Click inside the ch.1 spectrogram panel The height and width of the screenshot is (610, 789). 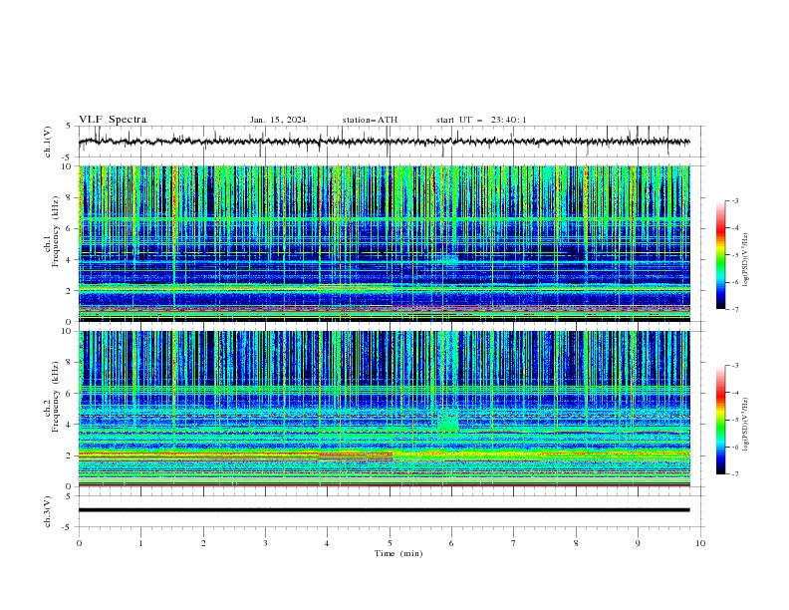pos(384,243)
